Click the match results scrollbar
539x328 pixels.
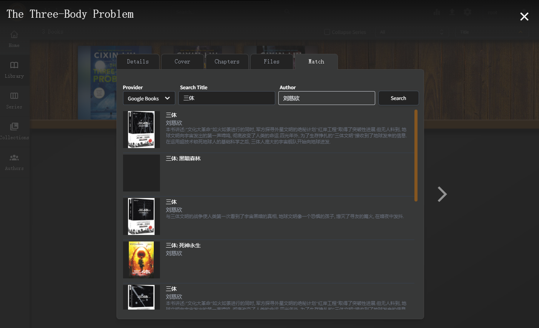coord(416,155)
